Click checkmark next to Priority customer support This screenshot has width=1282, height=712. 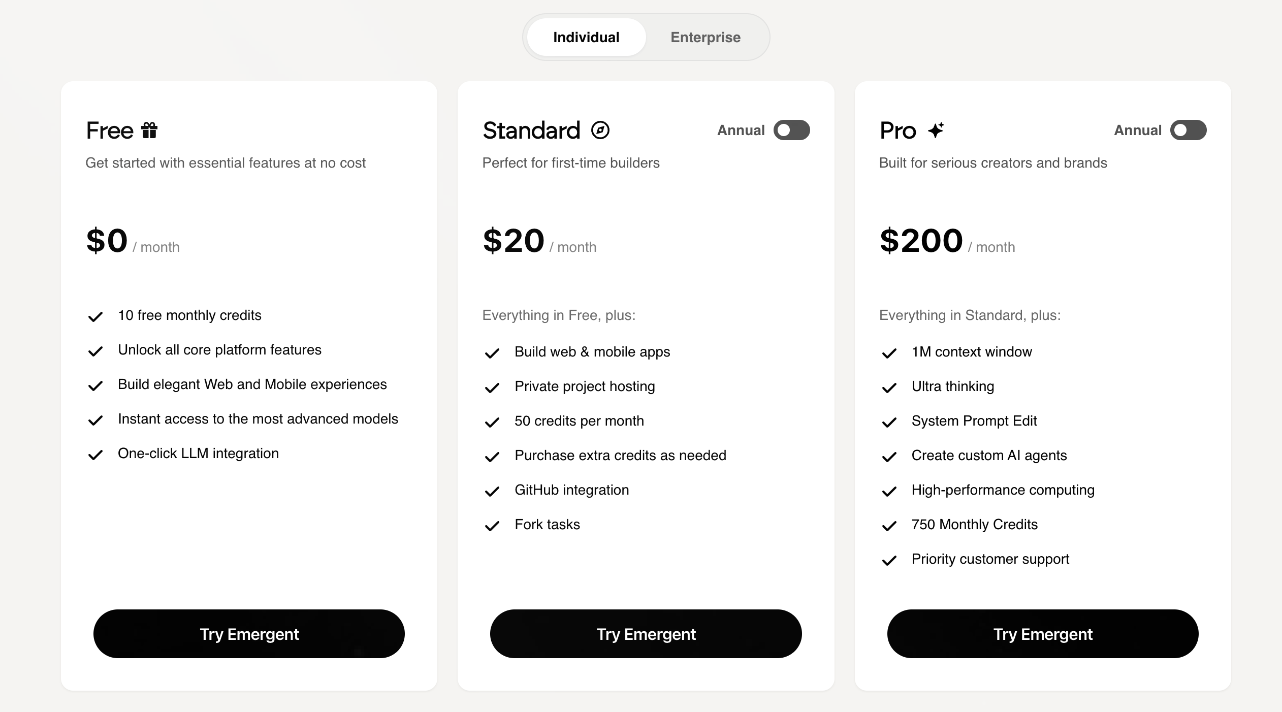pos(889,561)
